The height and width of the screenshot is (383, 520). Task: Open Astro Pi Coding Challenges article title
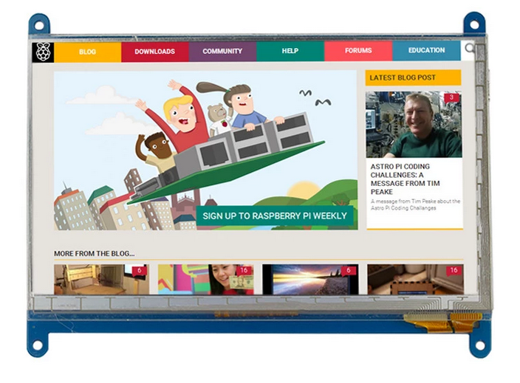coord(406,179)
